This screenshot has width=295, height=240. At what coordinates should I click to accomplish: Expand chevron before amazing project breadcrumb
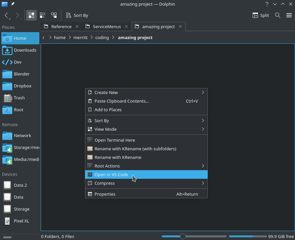pos(113,37)
